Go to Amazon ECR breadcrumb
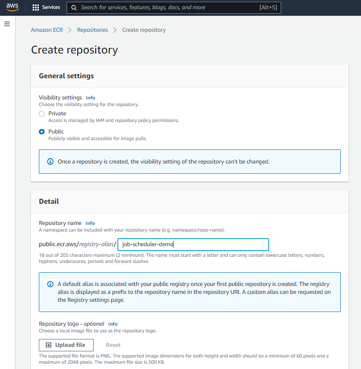 point(47,30)
